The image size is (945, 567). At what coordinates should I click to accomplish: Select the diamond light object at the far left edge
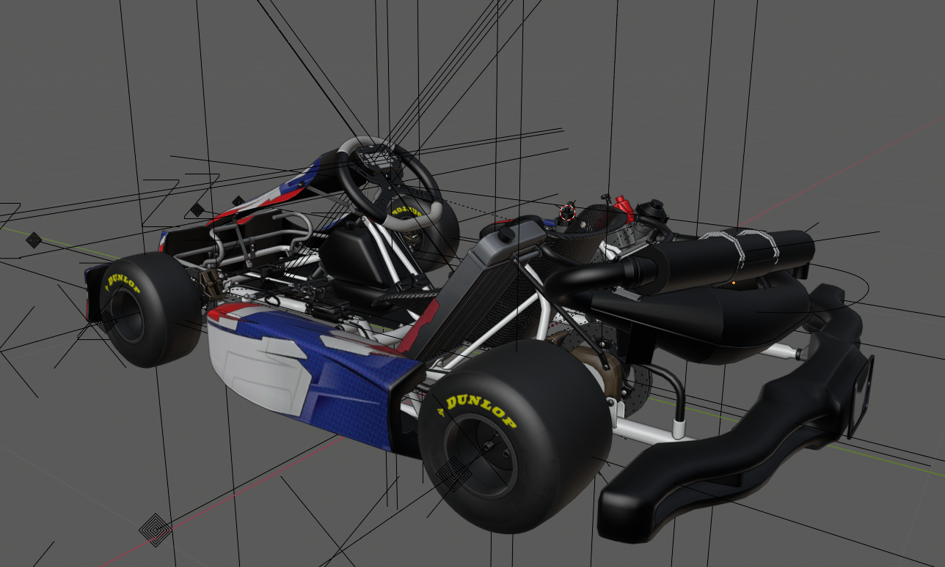point(34,240)
